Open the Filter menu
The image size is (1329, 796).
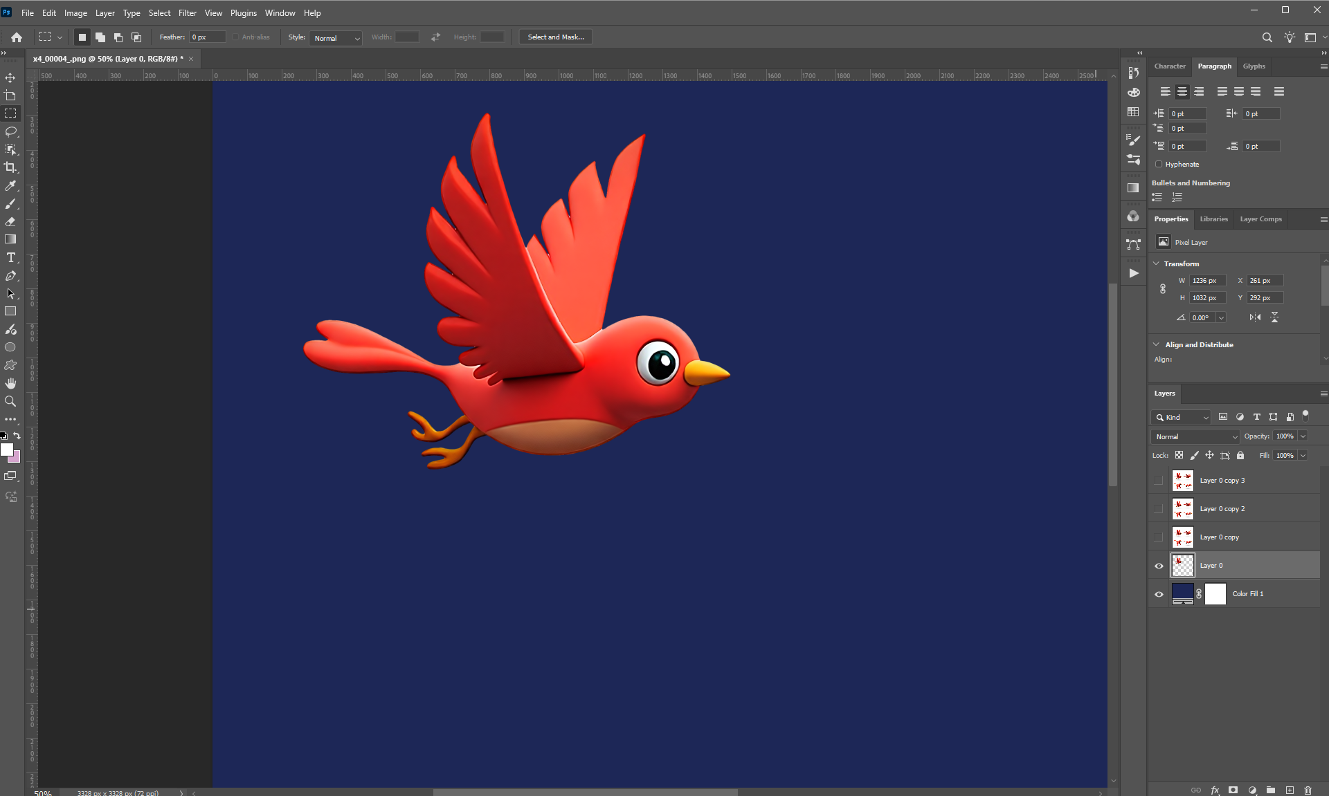(x=187, y=12)
